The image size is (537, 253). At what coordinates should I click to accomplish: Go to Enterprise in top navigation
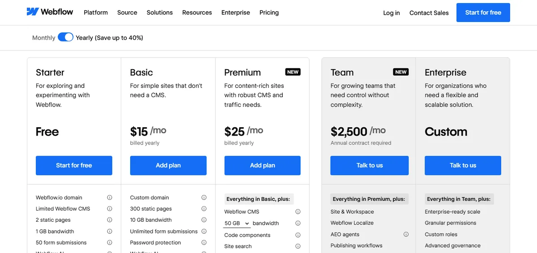click(x=236, y=12)
